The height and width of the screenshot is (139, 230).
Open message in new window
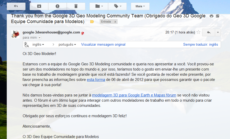[x=218, y=16]
